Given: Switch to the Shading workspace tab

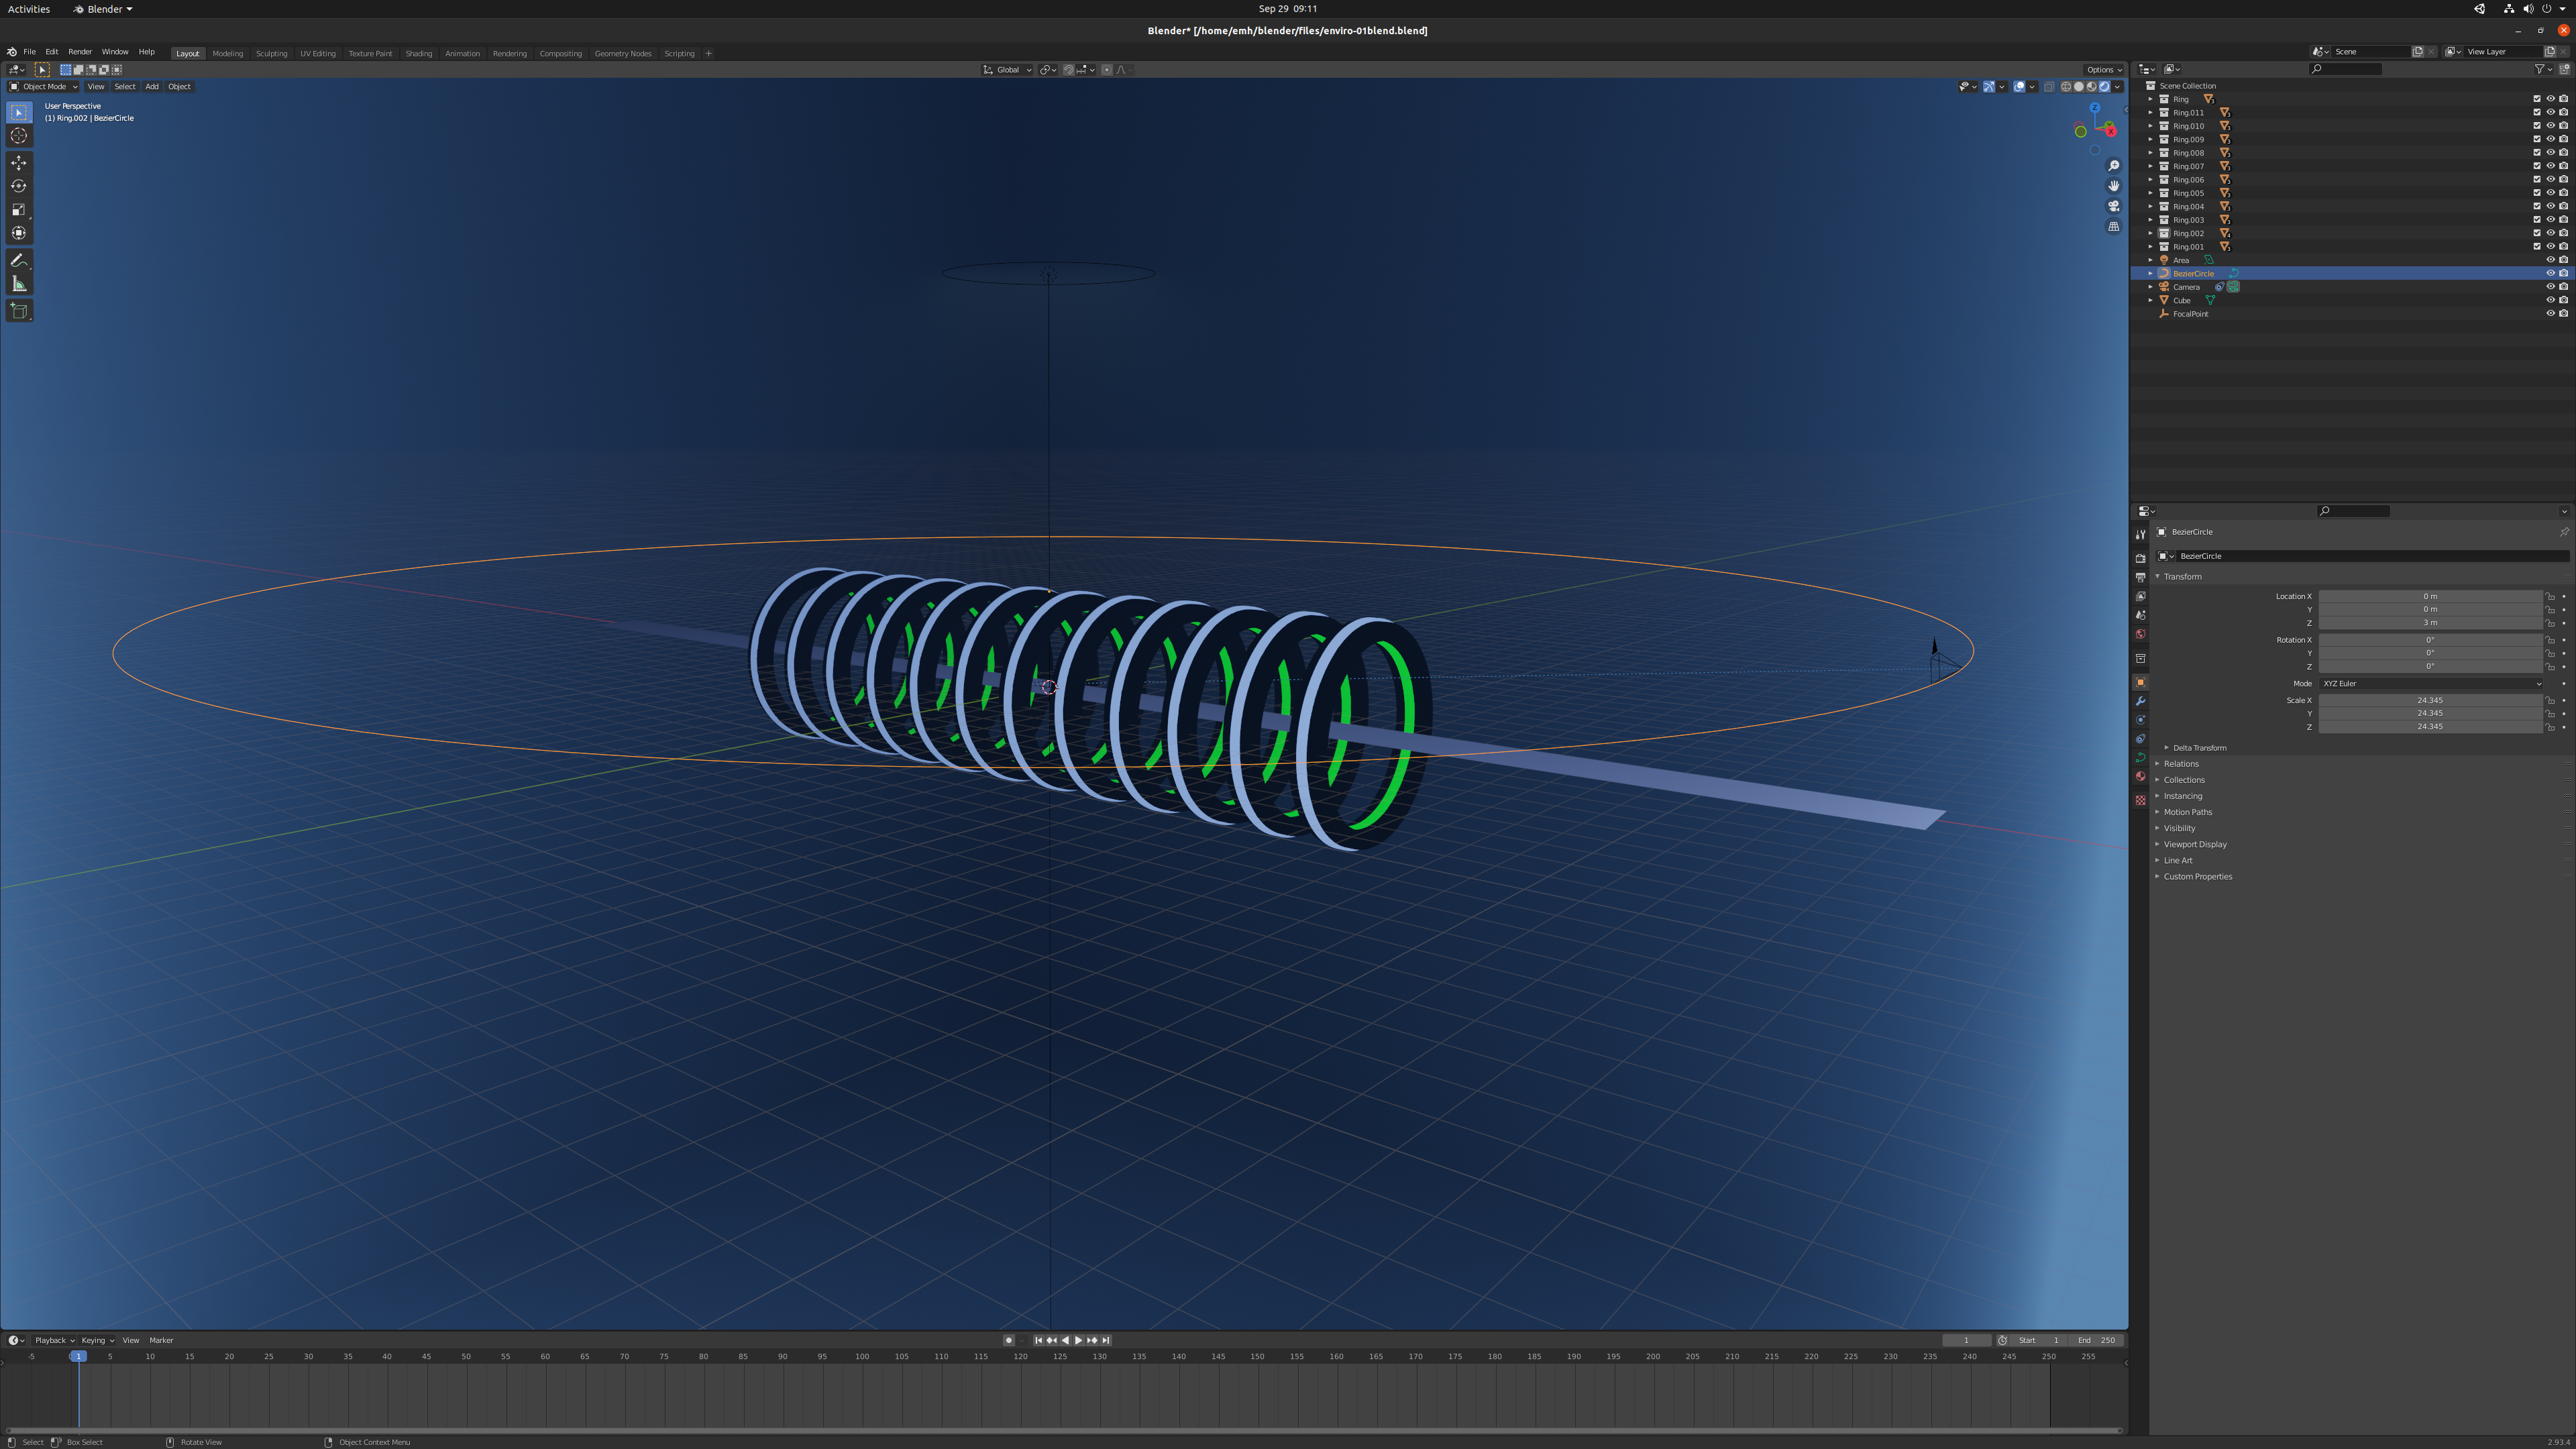Looking at the screenshot, I should point(419,53).
